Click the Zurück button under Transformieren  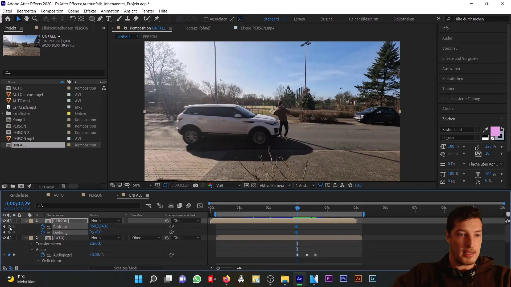coord(95,243)
